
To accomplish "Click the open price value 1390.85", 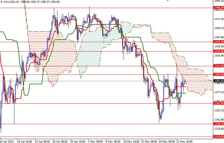I will pos(25,2).
